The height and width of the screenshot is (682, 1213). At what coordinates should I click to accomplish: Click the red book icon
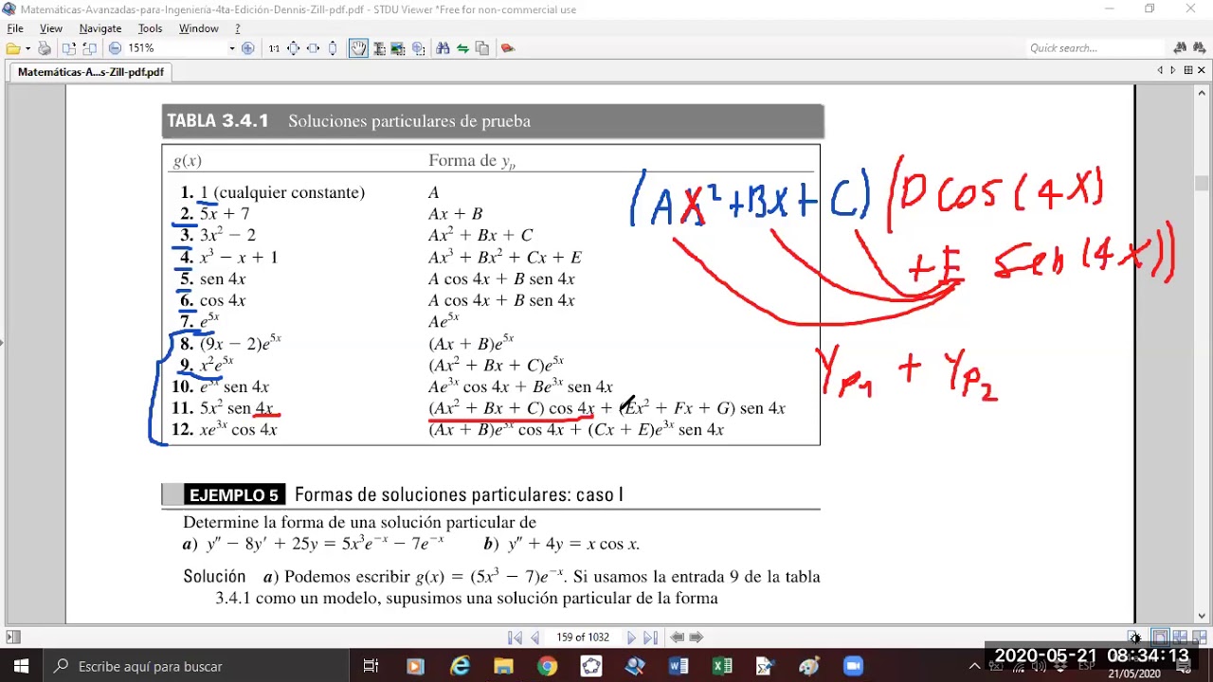coord(507,48)
